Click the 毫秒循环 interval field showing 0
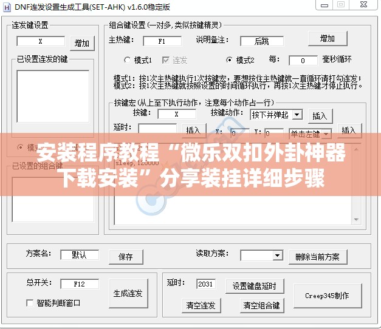381x329 pixels. pos(303,61)
